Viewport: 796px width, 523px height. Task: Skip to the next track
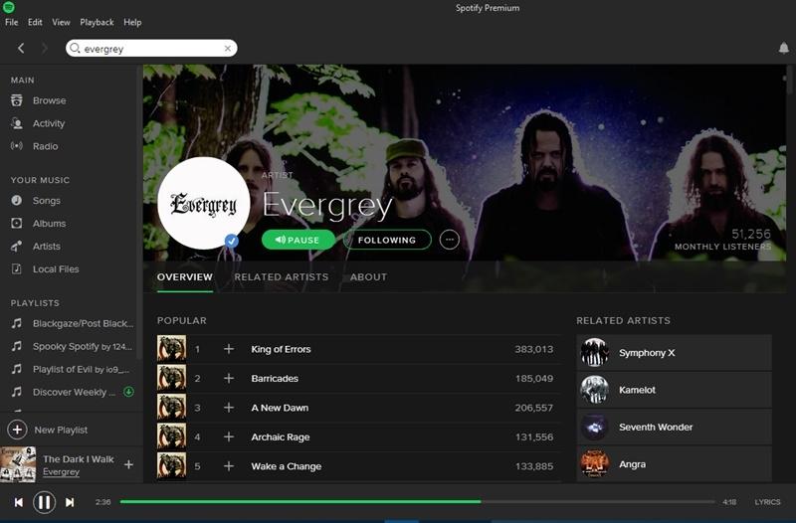pos(70,502)
